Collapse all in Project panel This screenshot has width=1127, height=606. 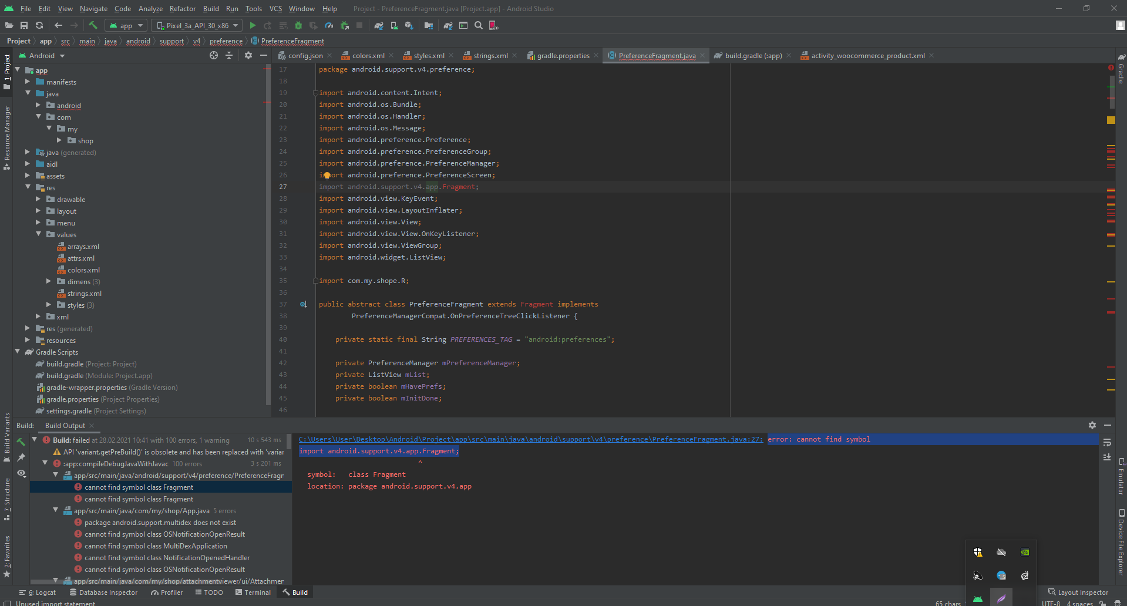[x=229, y=55]
